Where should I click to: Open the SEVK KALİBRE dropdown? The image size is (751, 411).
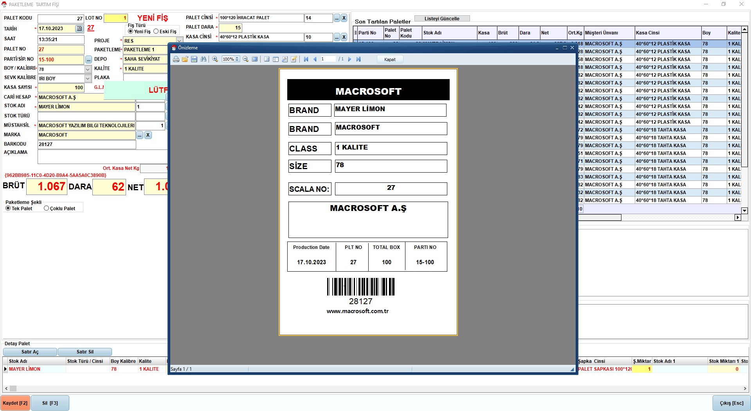[88, 78]
